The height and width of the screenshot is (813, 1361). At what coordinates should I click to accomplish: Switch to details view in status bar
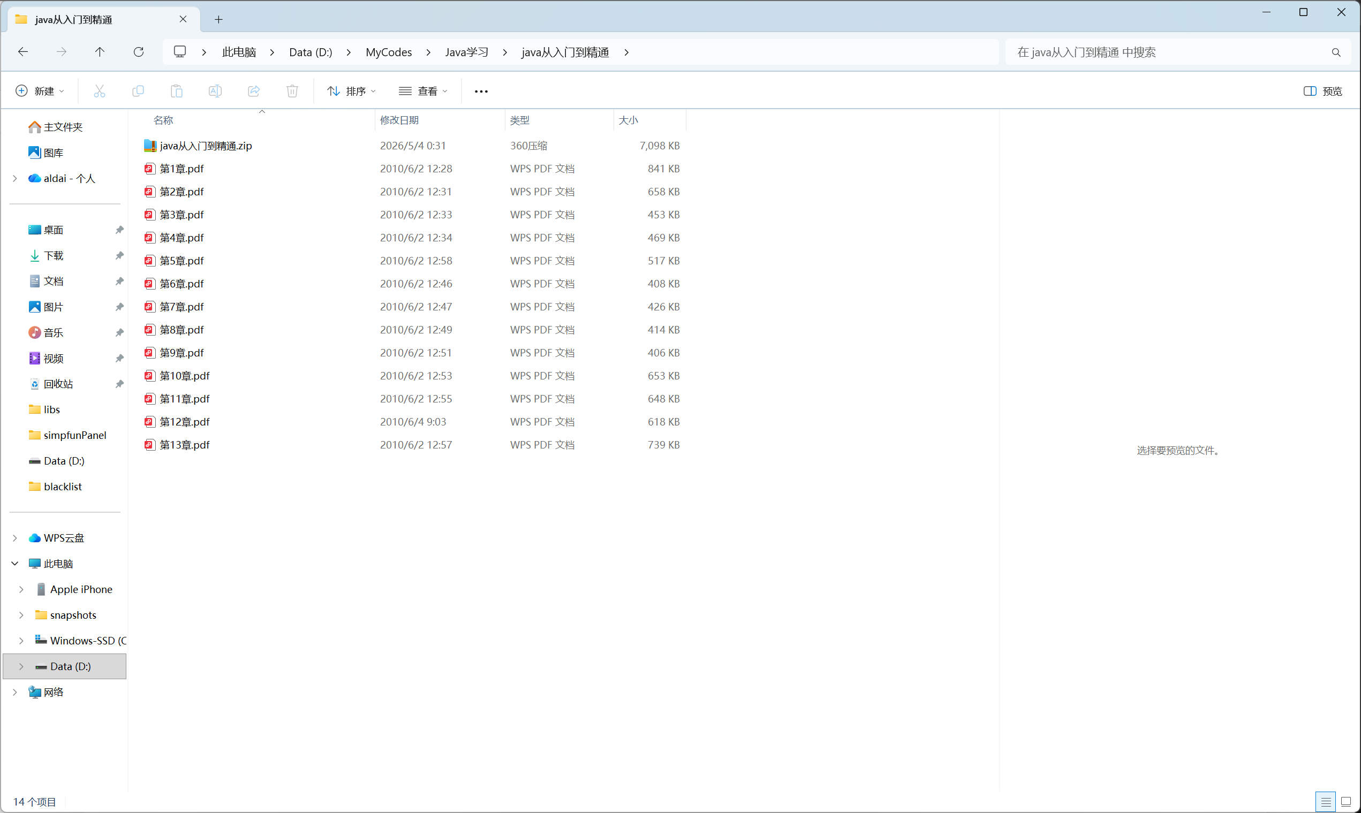pyautogui.click(x=1326, y=802)
